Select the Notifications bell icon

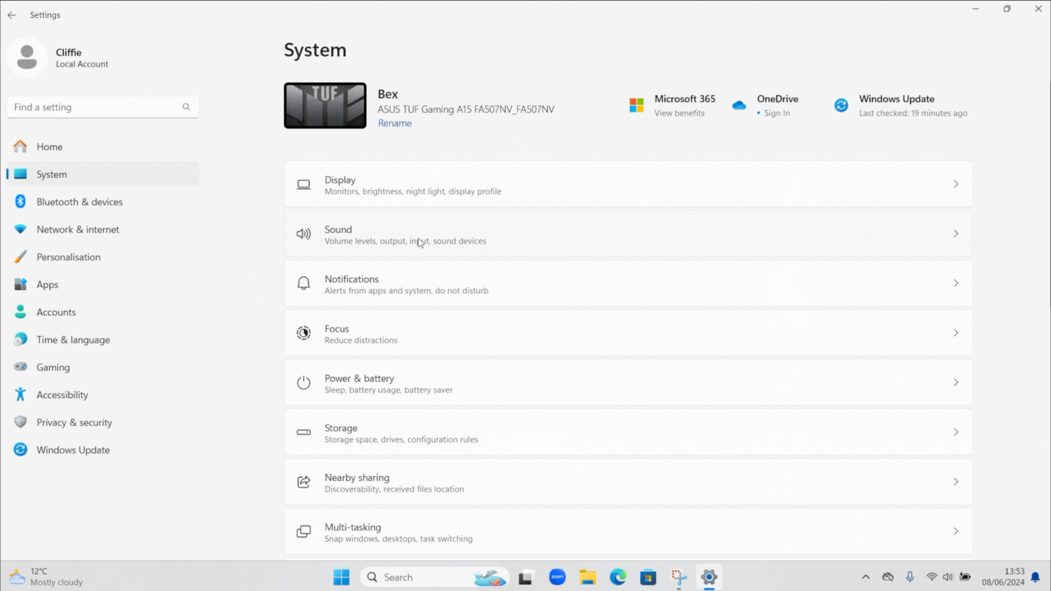pos(303,283)
